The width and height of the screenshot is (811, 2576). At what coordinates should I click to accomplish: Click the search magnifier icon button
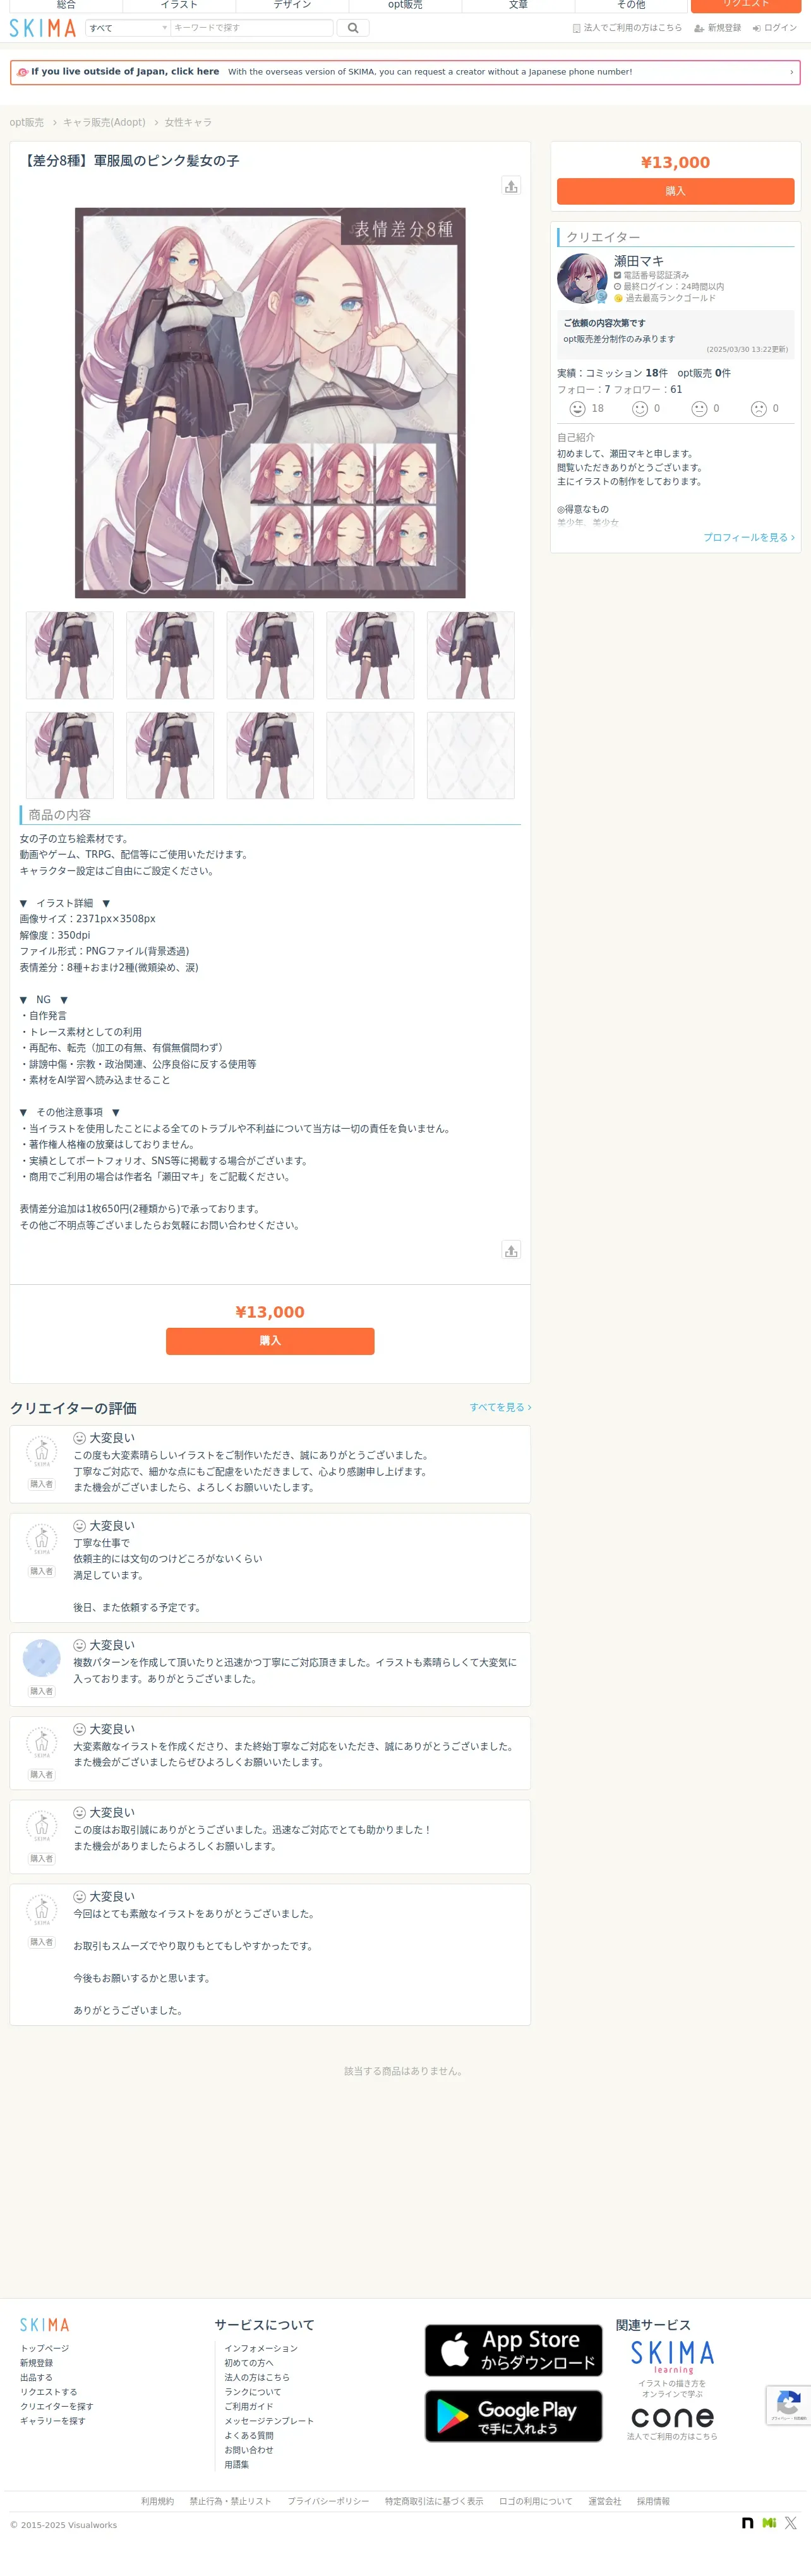(x=352, y=28)
